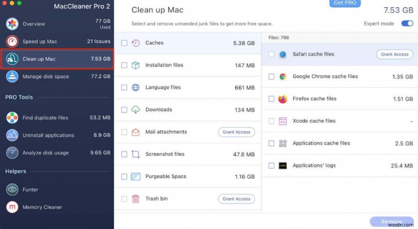
Task: Open Uninstall applications tool
Action: [57, 135]
